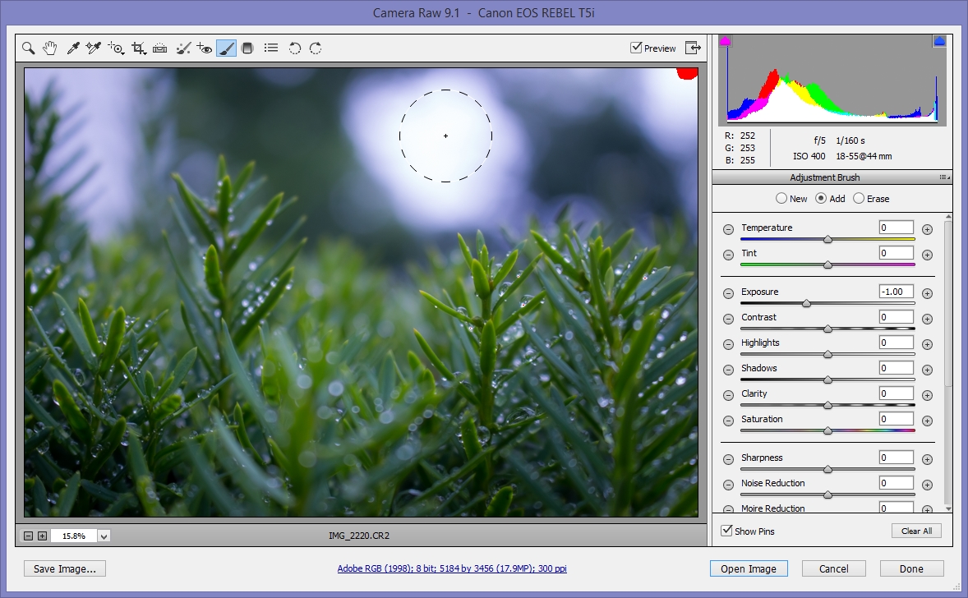
Task: Toggle the Preview checkbox
Action: (x=635, y=48)
